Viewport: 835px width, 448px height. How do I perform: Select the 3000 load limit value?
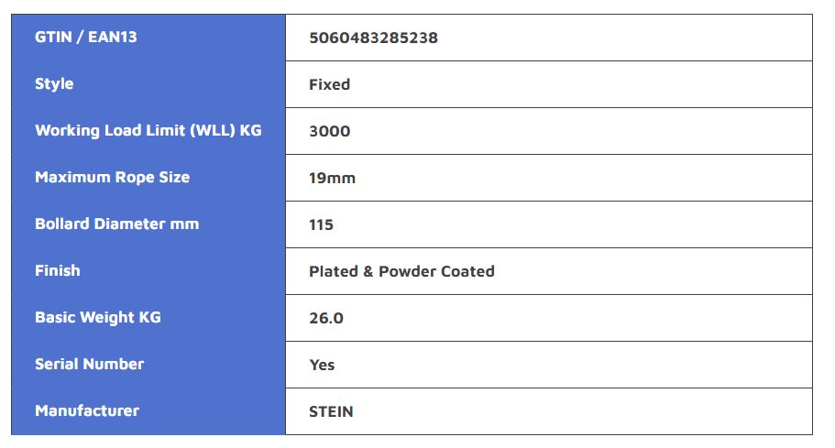329,131
